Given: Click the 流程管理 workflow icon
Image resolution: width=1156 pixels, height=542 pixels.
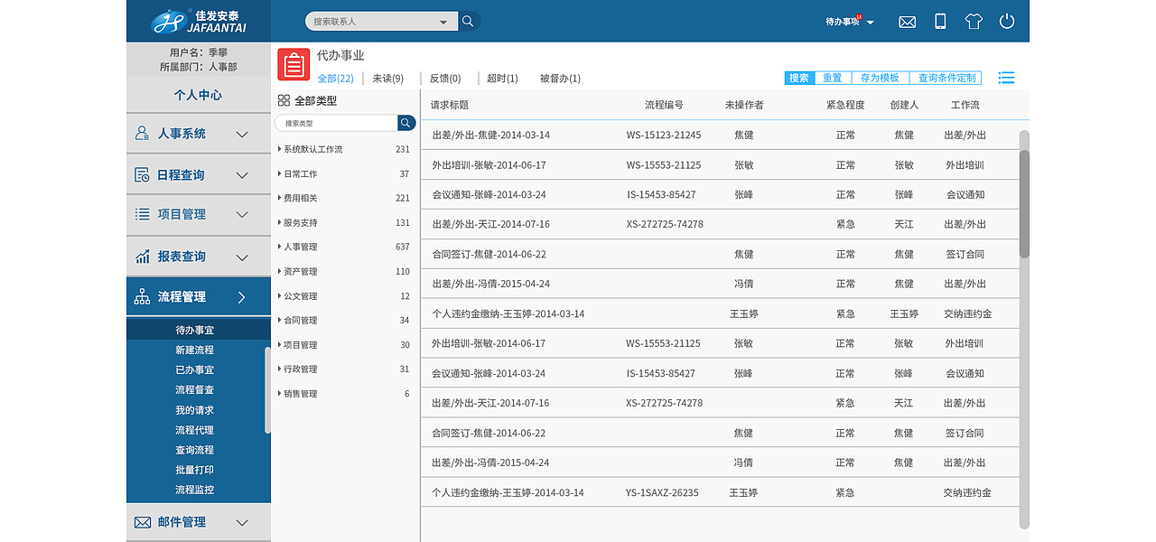Looking at the screenshot, I should coord(141,296).
